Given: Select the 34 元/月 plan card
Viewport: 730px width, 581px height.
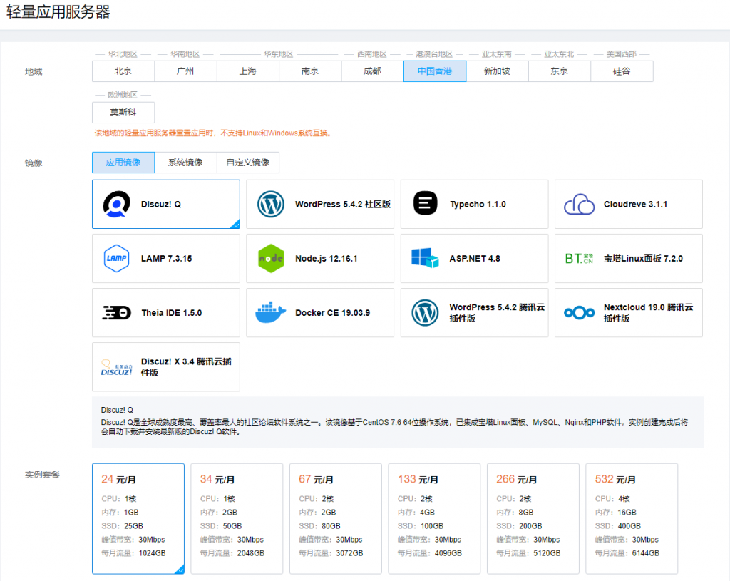Looking at the screenshot, I should click(237, 518).
